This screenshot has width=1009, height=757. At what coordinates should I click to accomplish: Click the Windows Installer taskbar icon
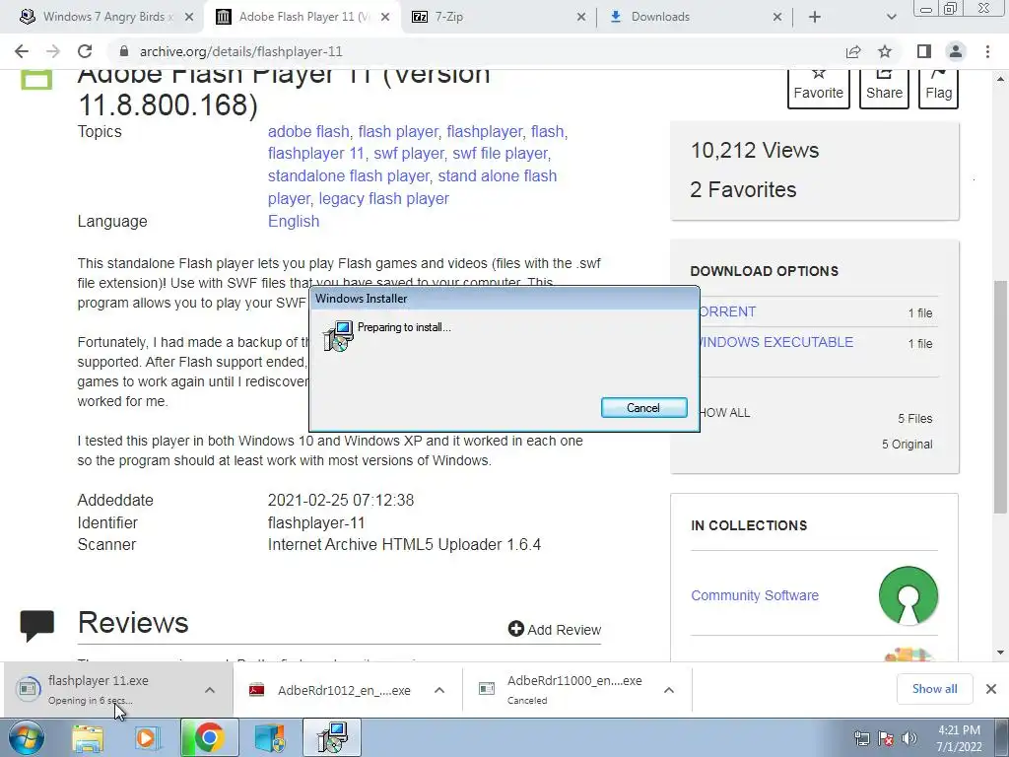(x=332, y=737)
